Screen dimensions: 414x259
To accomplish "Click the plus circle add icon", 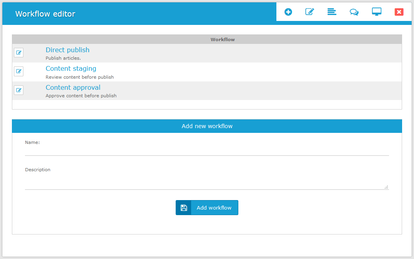I will coord(288,12).
